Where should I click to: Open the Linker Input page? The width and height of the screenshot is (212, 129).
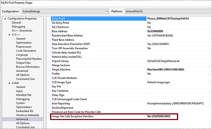pos(19,91)
